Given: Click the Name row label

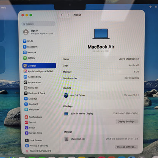Looking at the screenshot, I should (66, 59).
